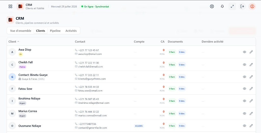
Task: Click the Dernière activité column header
Action: point(213,41)
